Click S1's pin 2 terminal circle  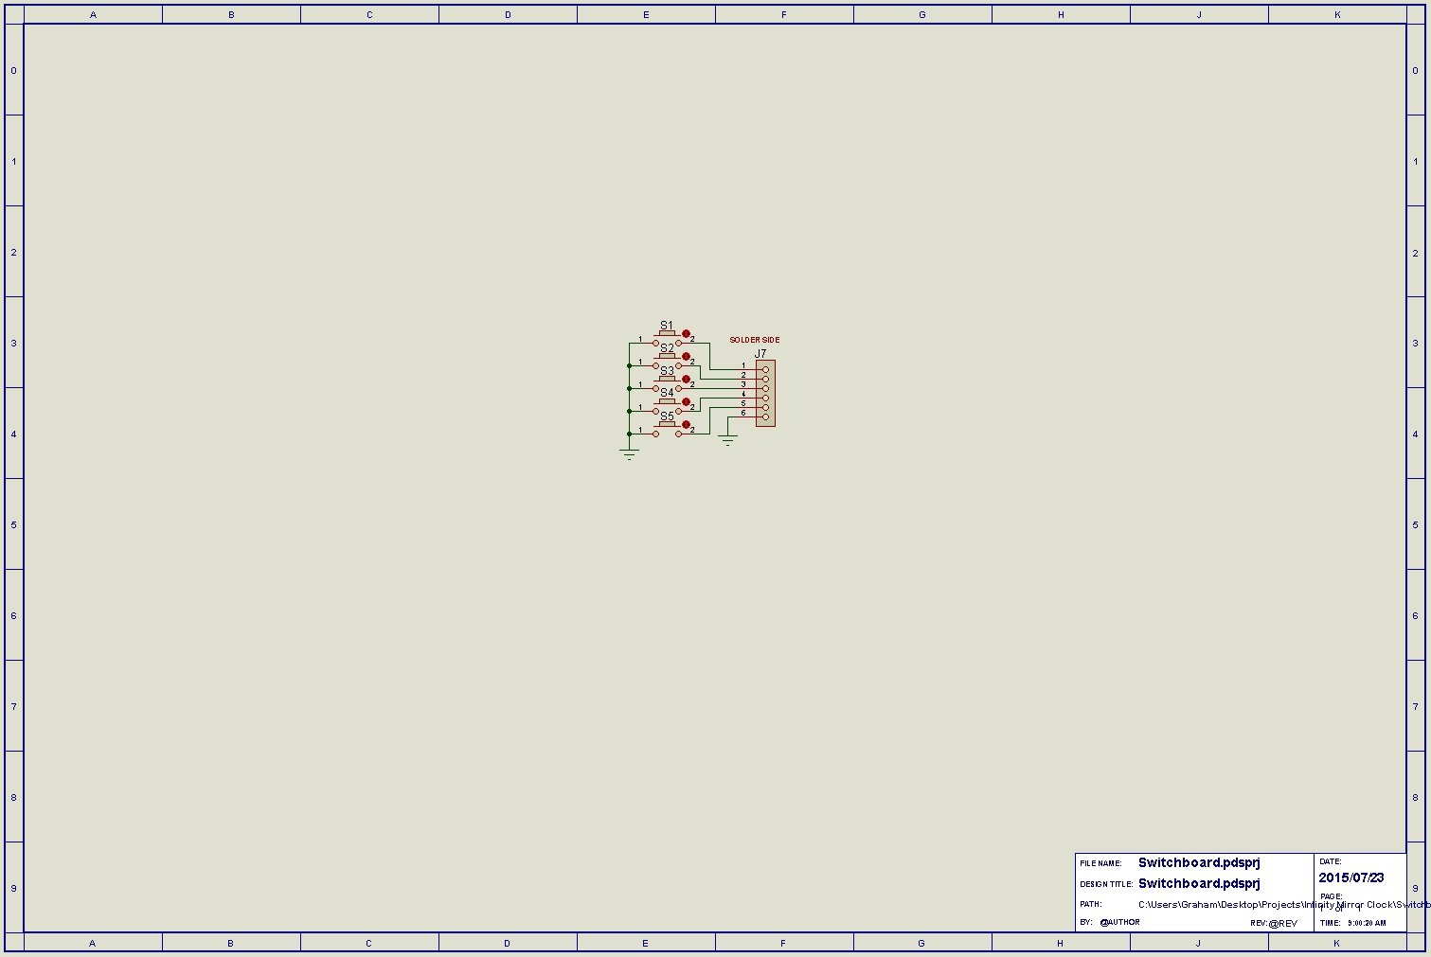click(x=678, y=343)
